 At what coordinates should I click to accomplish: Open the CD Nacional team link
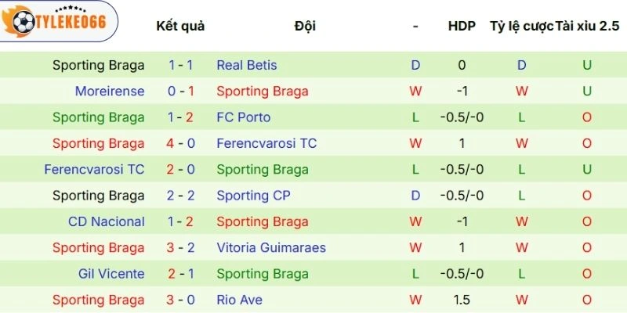[x=107, y=221]
